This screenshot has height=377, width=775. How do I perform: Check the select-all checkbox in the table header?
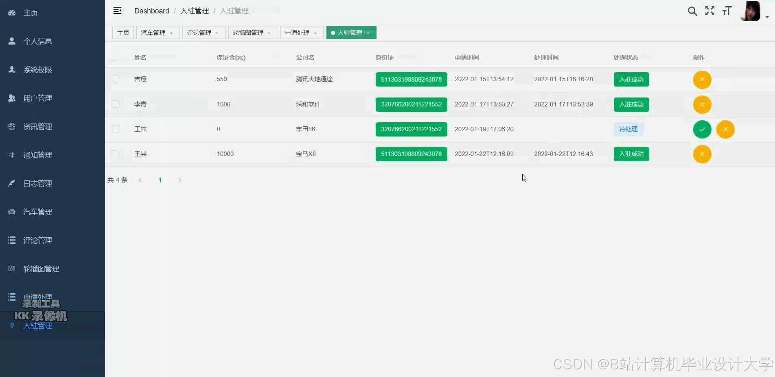point(114,57)
